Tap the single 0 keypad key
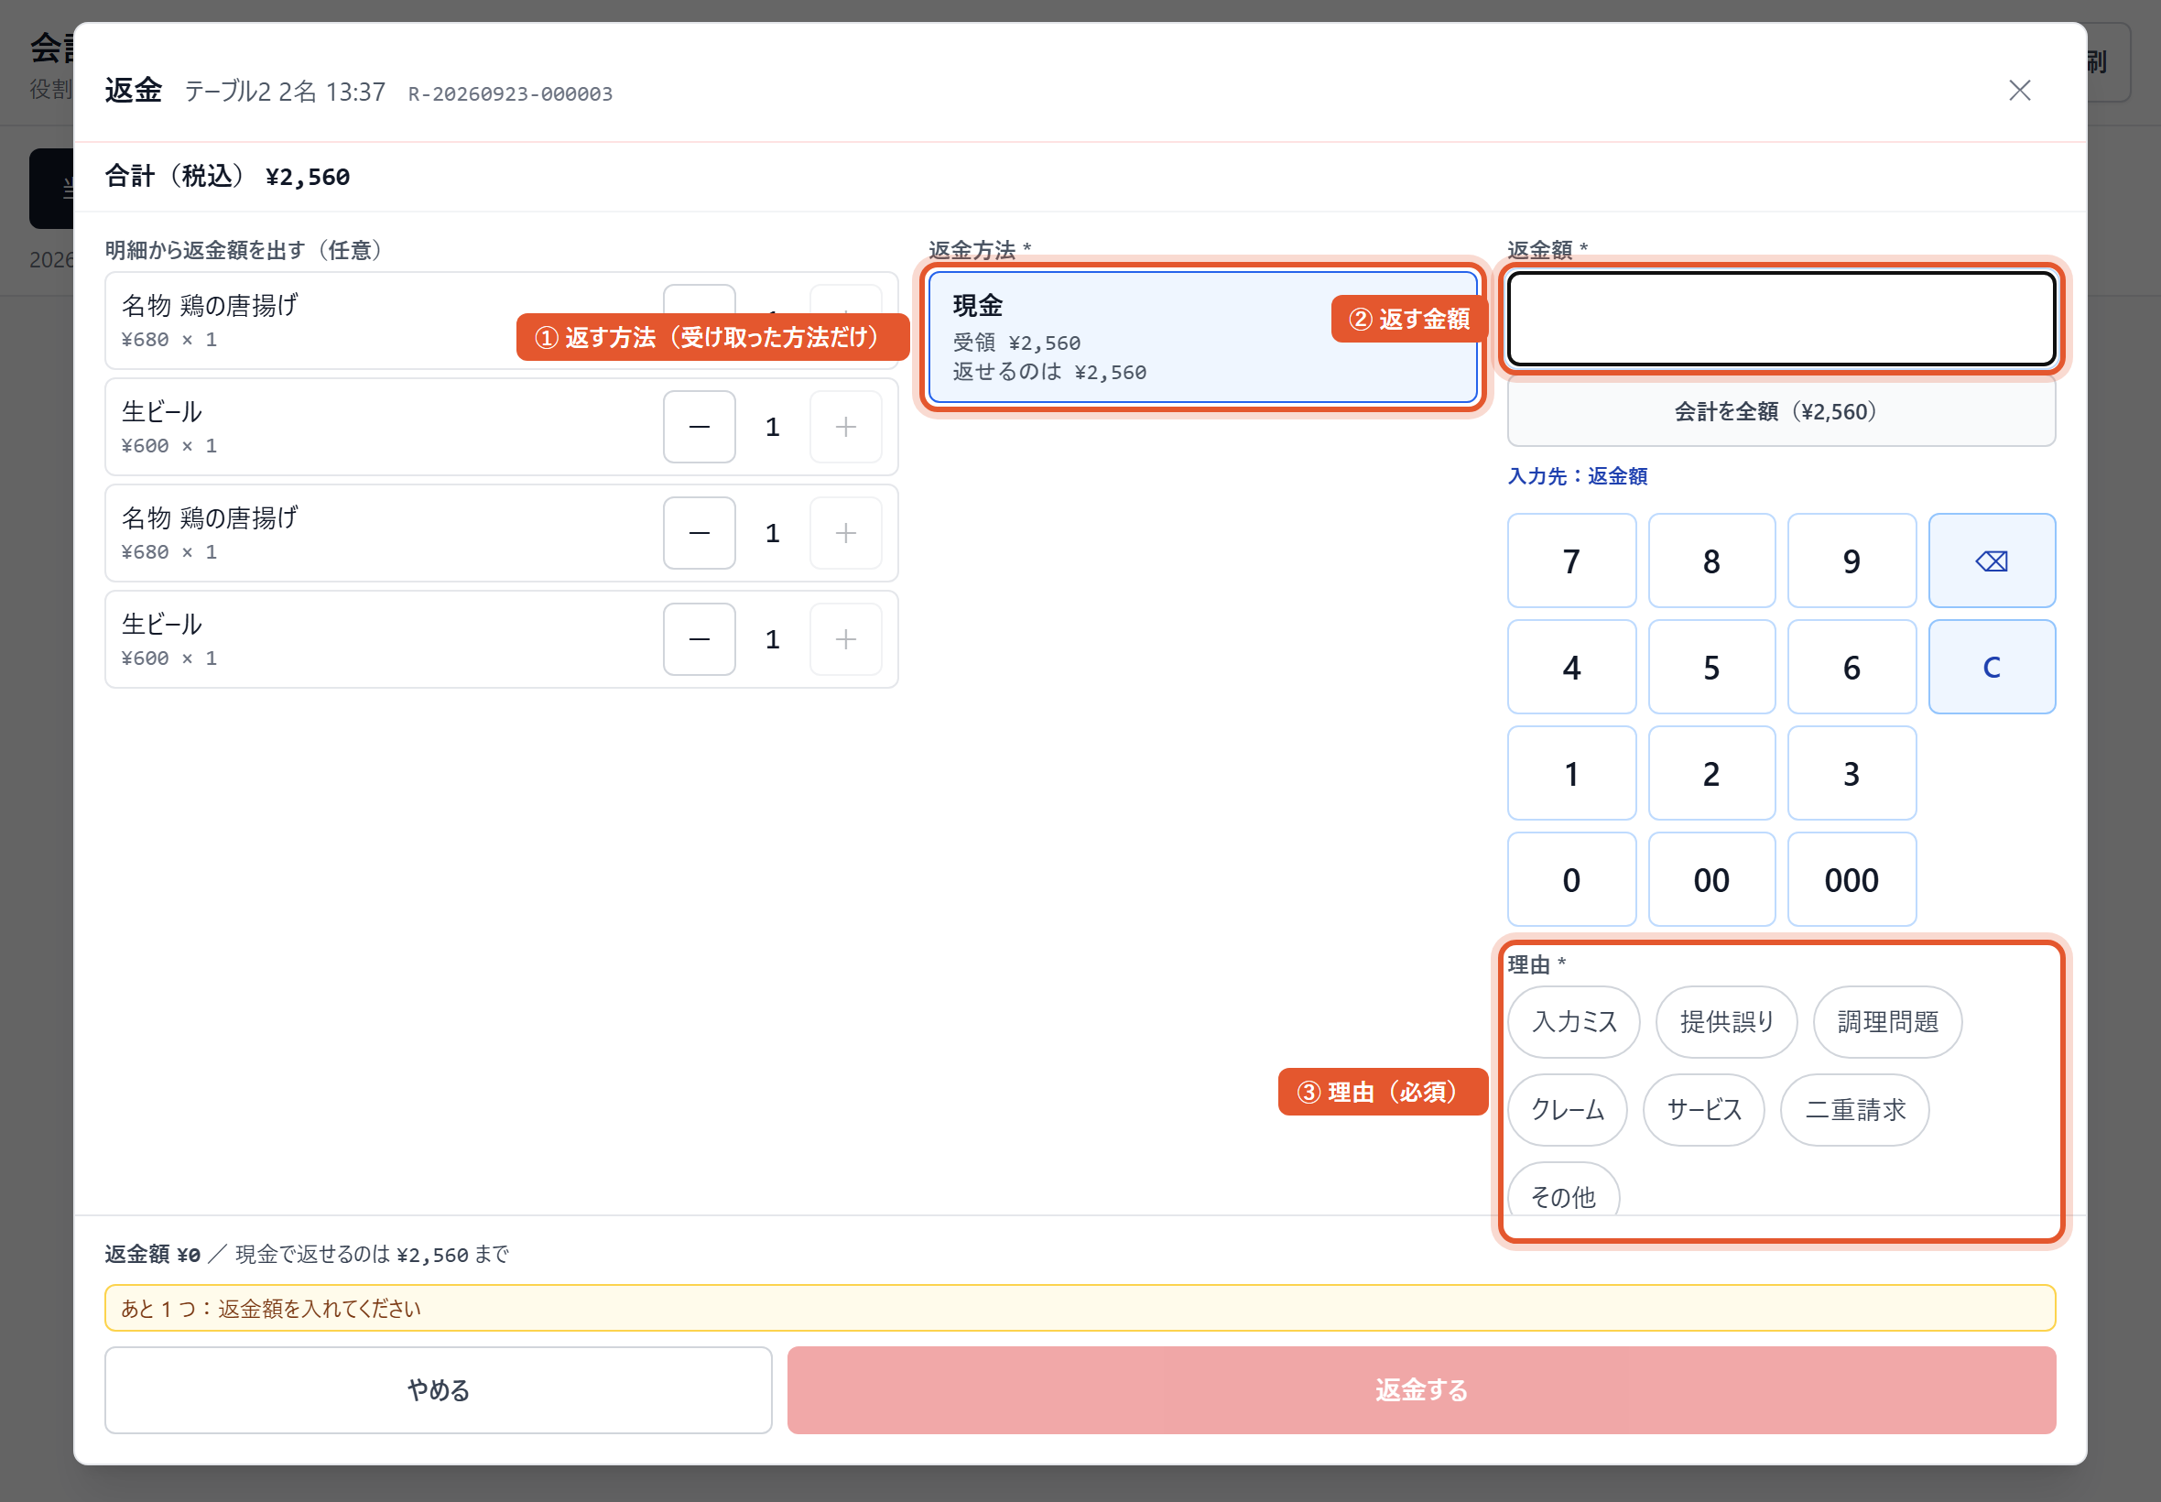The width and height of the screenshot is (2161, 1502). [x=1571, y=880]
